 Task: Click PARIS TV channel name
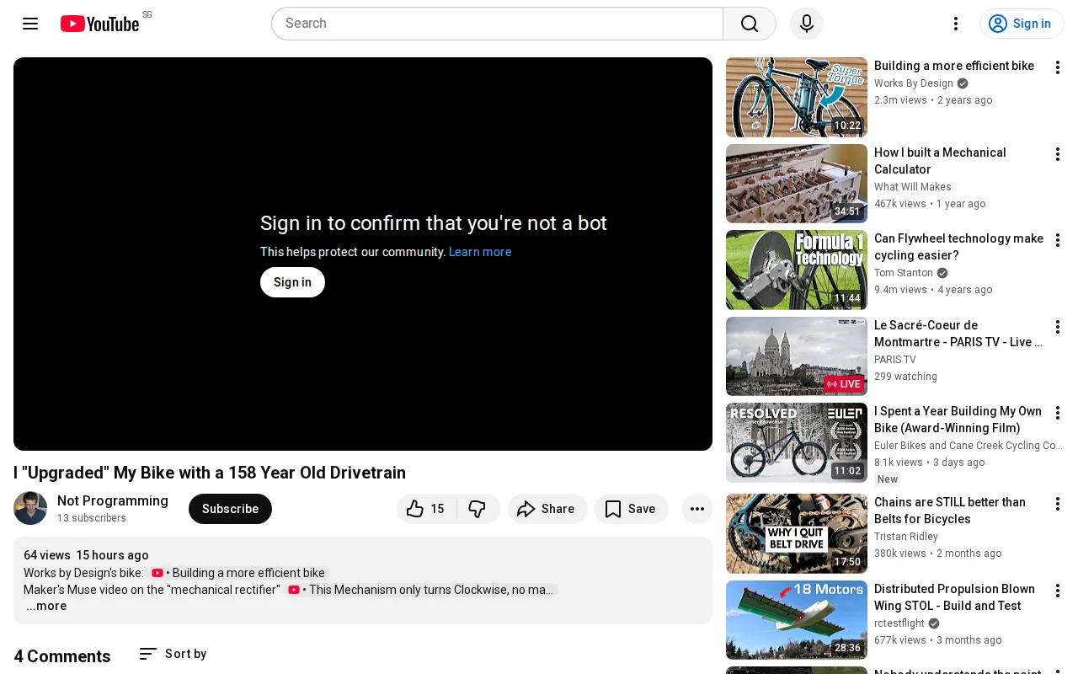tap(894, 360)
